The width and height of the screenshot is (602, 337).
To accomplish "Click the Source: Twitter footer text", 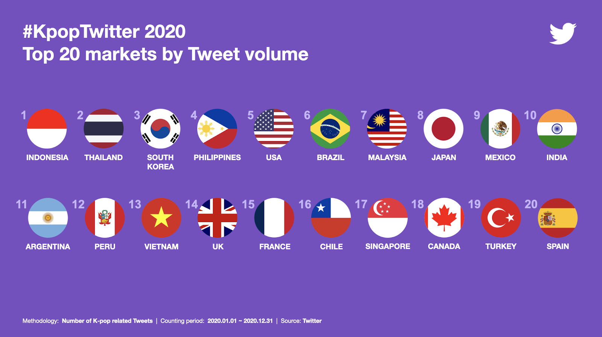I will (x=301, y=321).
